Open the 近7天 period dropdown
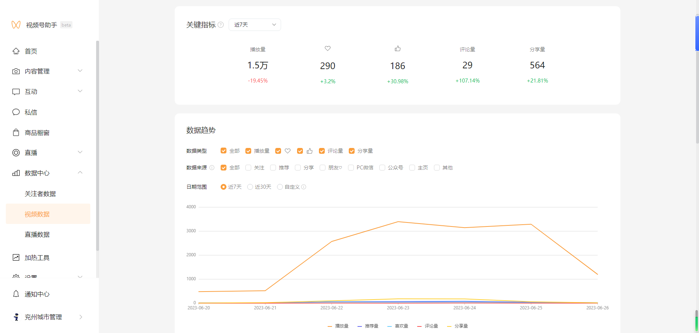This screenshot has height=333, width=699. coord(254,25)
